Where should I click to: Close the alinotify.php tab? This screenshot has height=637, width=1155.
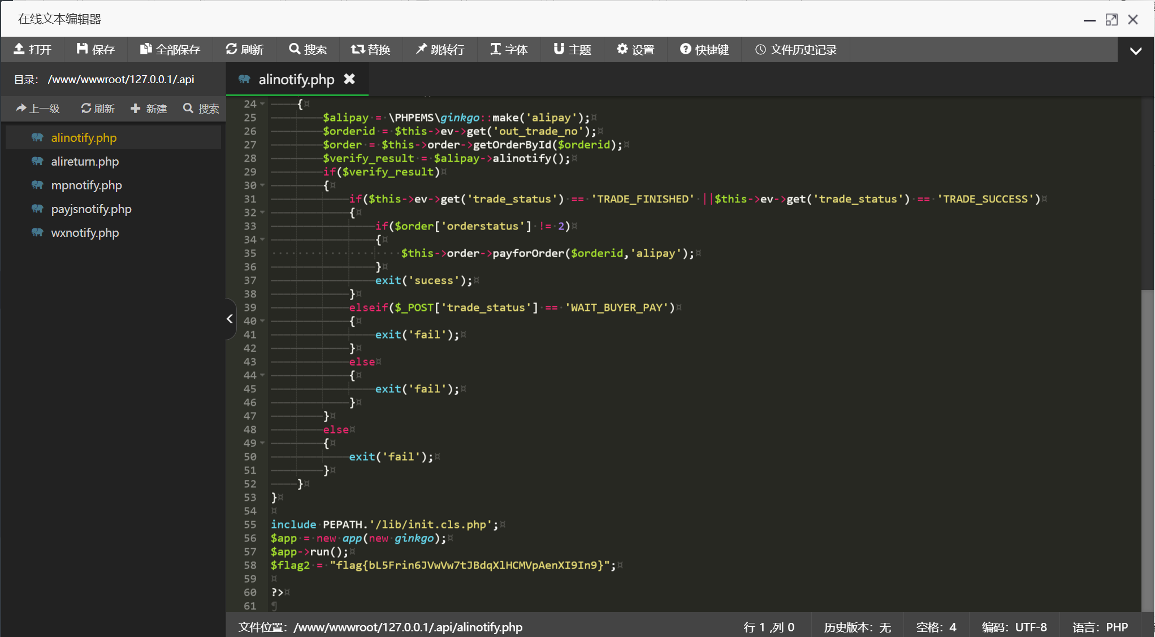[349, 79]
